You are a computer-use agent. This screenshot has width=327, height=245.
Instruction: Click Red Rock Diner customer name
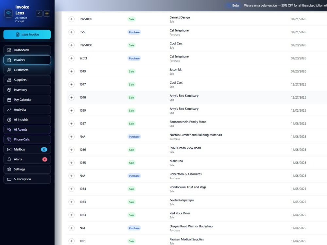pos(180,213)
